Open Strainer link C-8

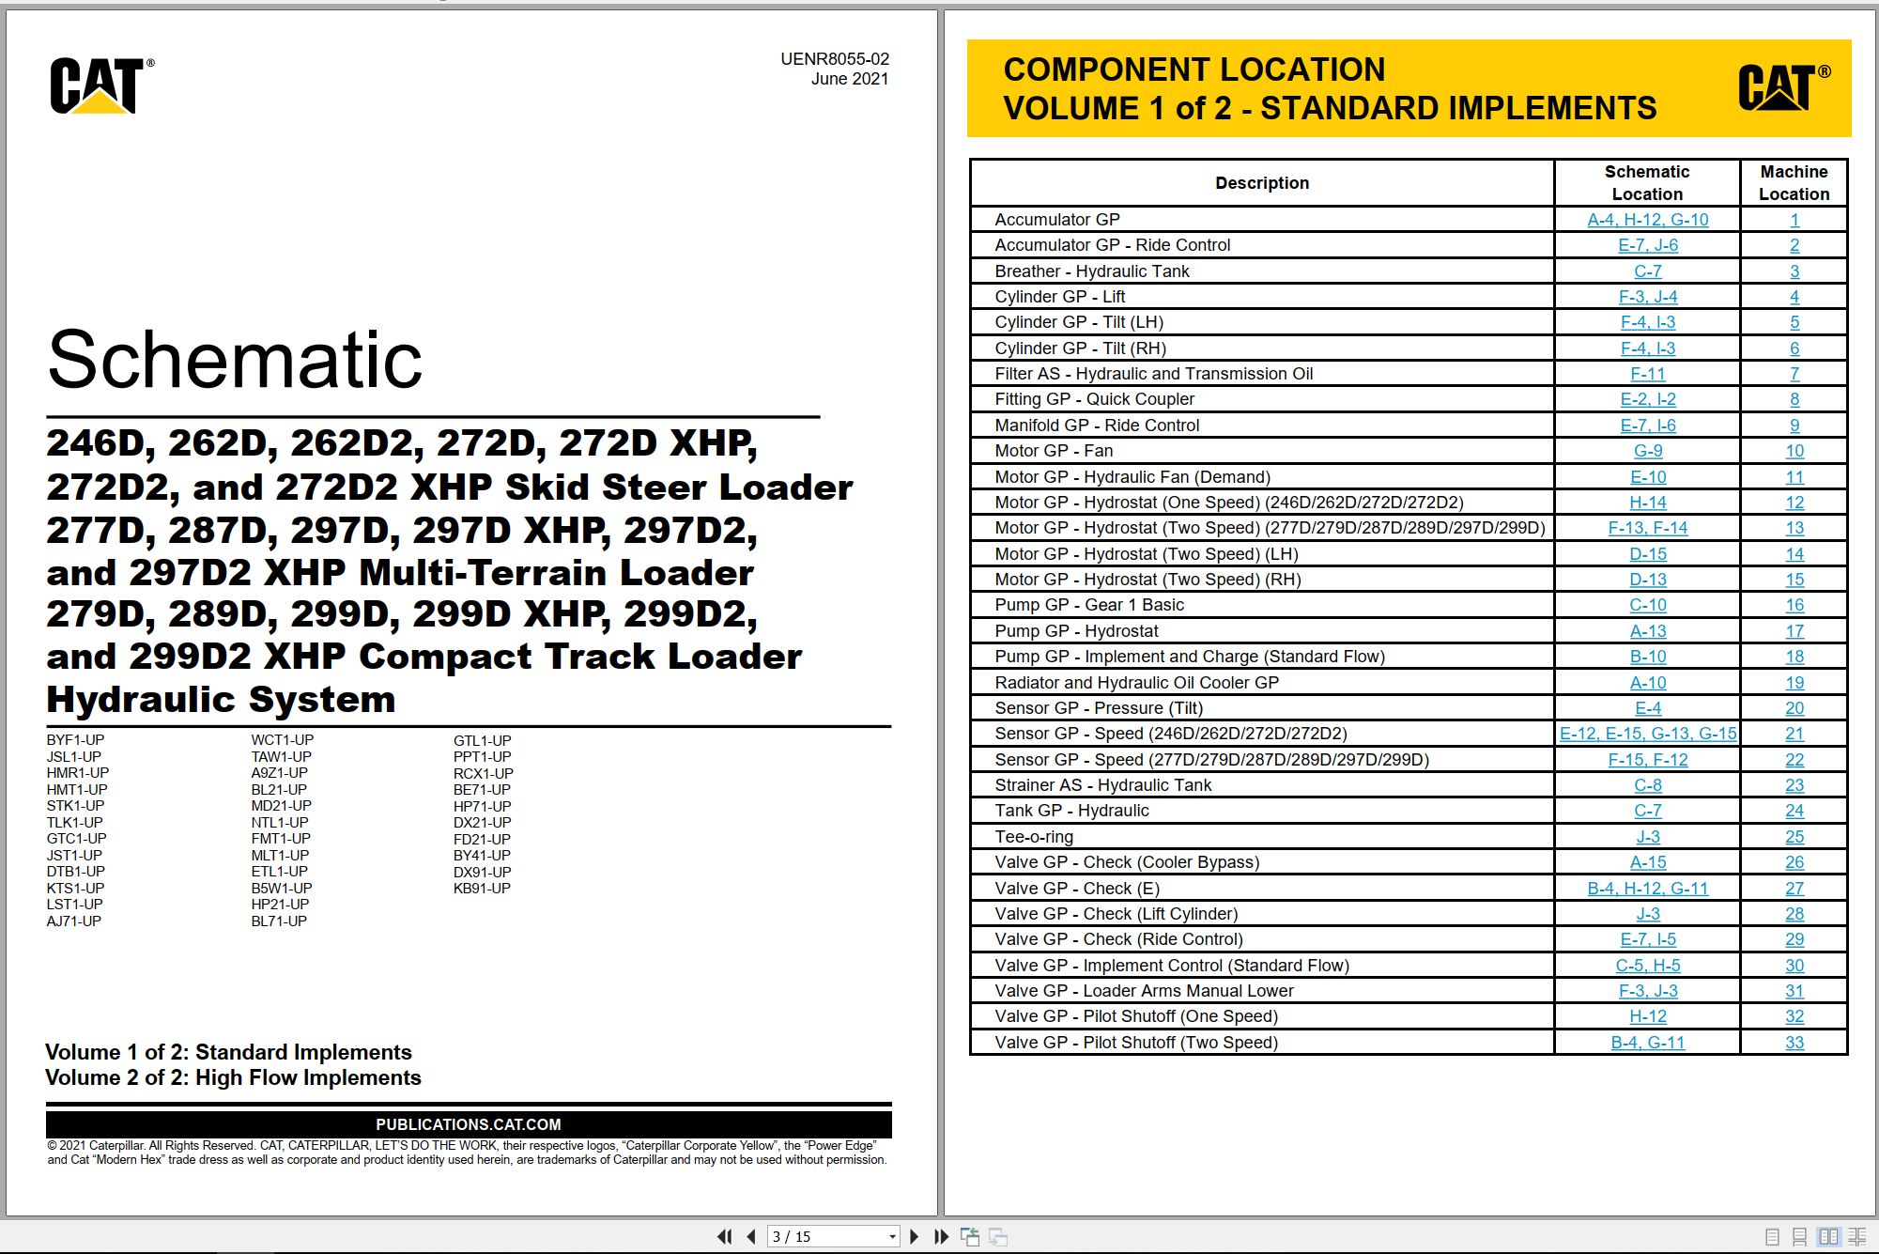(x=1647, y=785)
